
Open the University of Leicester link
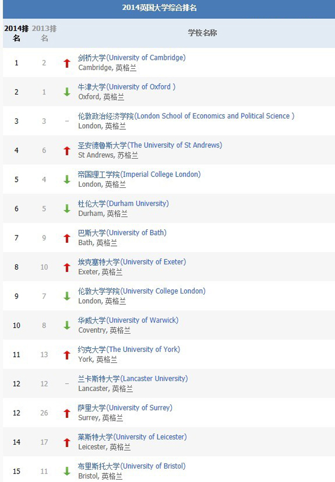coord(132,437)
